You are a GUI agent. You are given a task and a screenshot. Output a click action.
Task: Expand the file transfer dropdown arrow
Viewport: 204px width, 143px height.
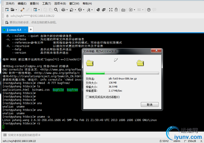(75, 10)
